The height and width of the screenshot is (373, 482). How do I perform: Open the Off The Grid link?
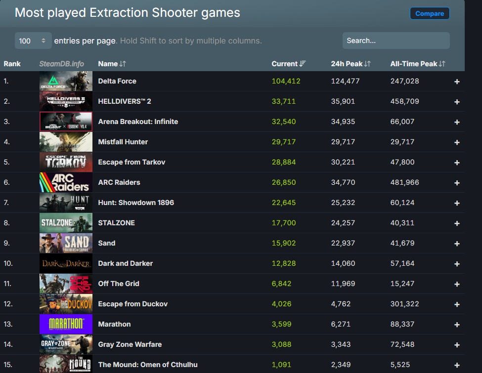(x=119, y=284)
